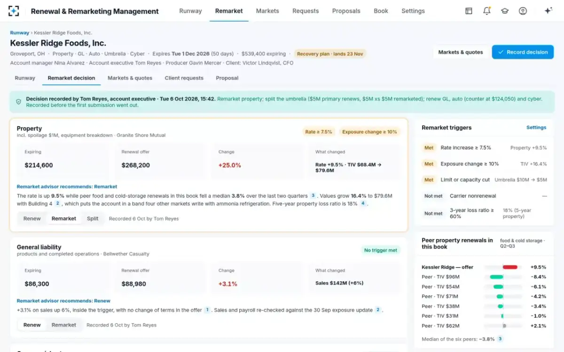Open citation 3 beside peer median

[x=500, y=339]
